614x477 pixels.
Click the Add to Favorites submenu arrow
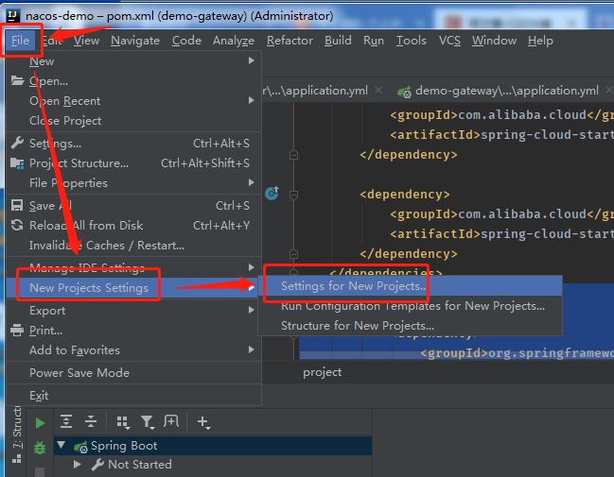click(x=252, y=349)
